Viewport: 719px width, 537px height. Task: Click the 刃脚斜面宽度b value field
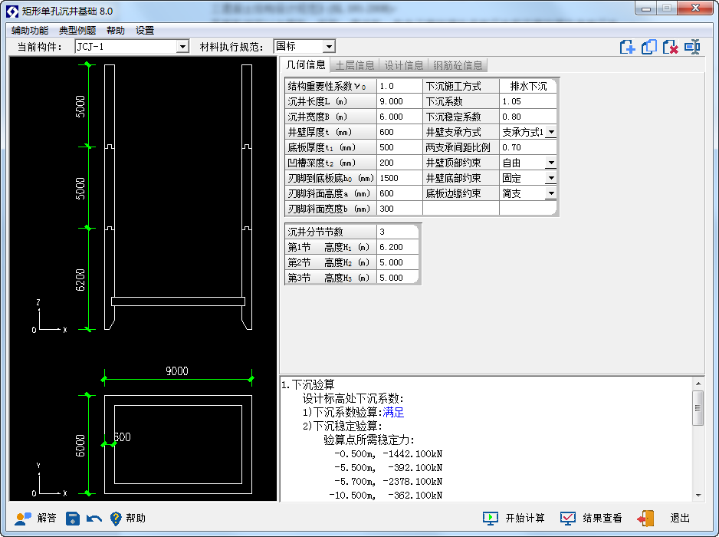[x=399, y=209]
